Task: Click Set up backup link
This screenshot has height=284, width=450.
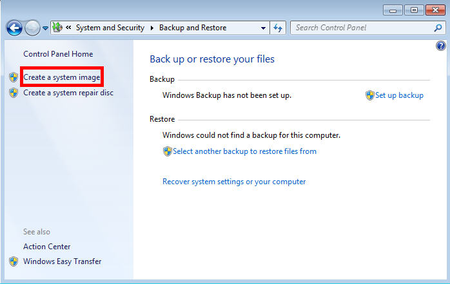Action: point(399,95)
